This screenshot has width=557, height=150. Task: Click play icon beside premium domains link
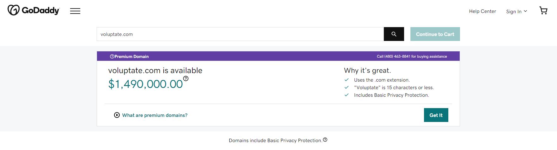[117, 115]
